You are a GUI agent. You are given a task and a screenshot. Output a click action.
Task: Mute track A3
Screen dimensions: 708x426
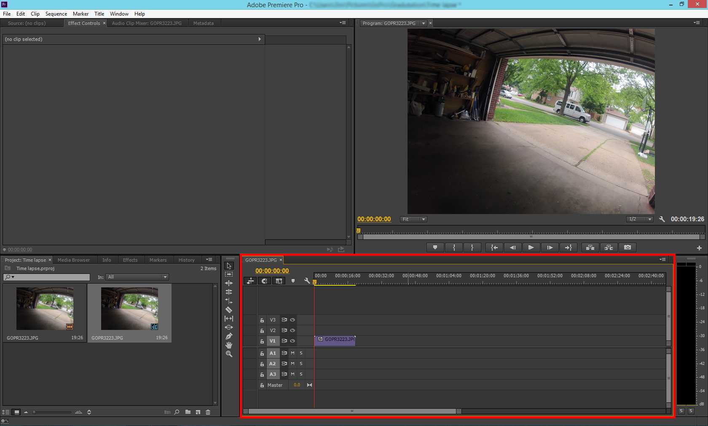(x=292, y=374)
